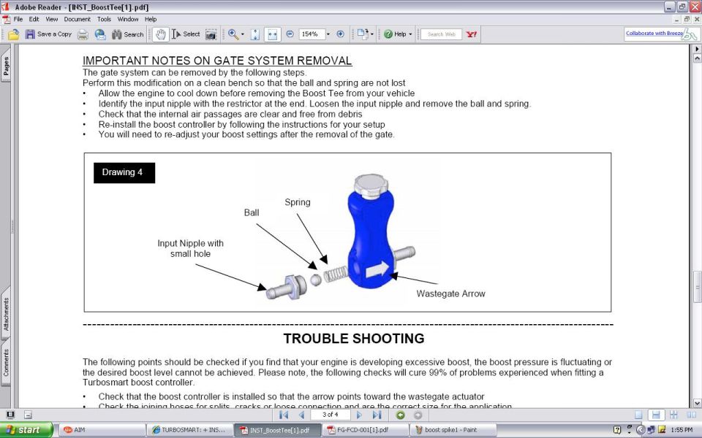The width and height of the screenshot is (702, 438).
Task: Switch to AIM in the taskbar
Action: [101, 430]
